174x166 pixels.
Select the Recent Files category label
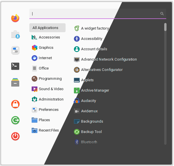point(49,130)
